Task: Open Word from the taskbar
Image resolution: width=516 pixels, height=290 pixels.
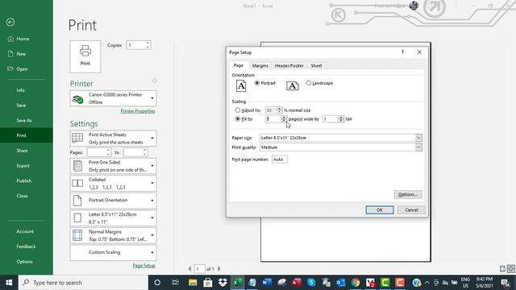Action: click(267, 283)
